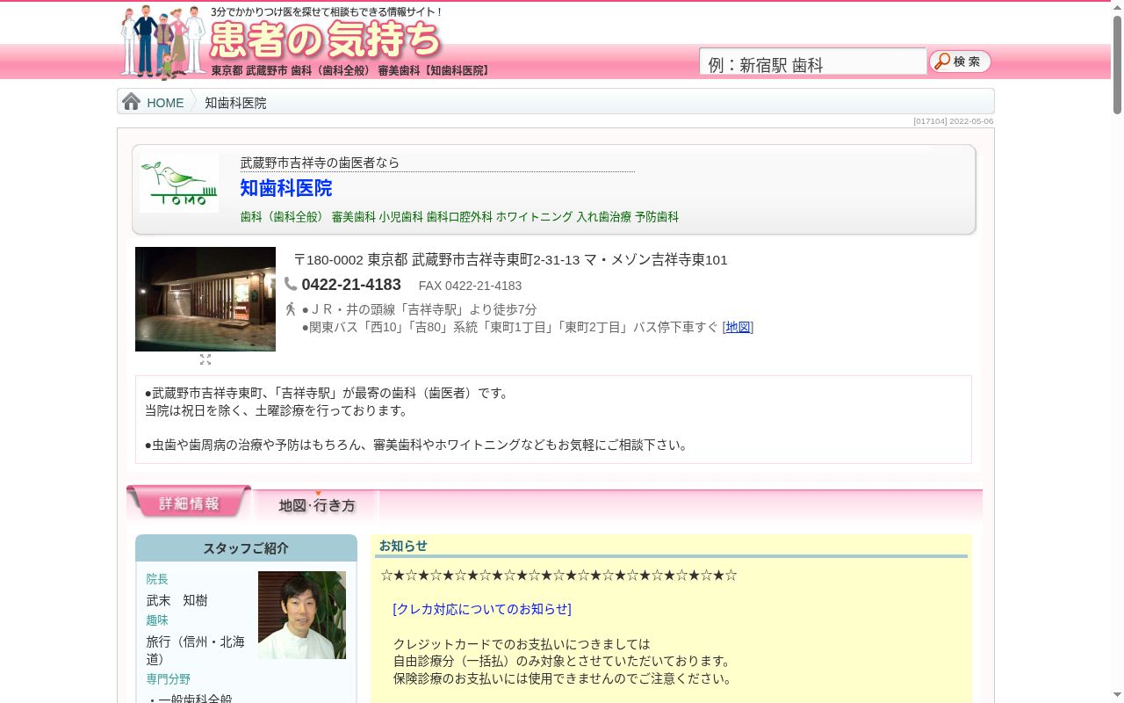Click the 歯科（歯科全般） category tag

point(283,216)
